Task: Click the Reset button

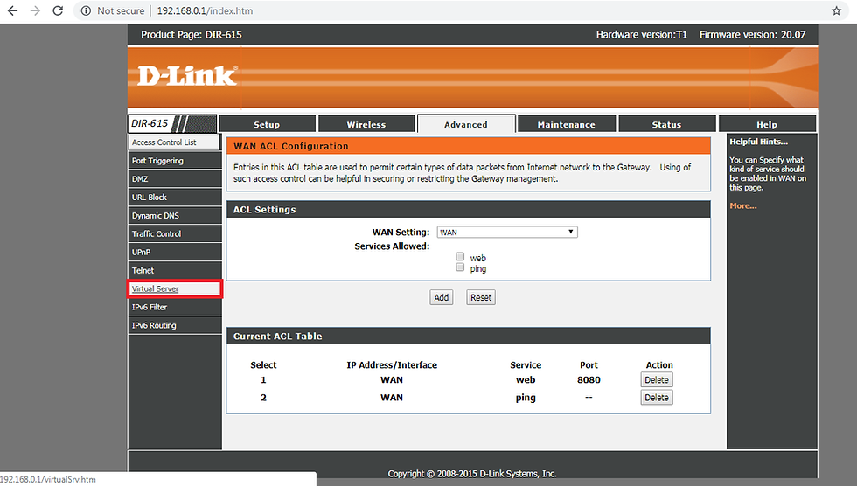Action: tap(481, 297)
